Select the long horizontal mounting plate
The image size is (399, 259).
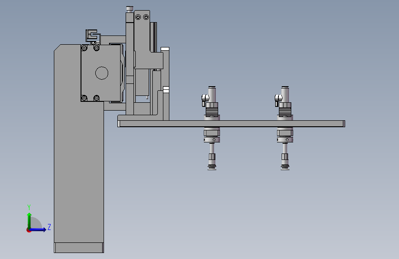click(x=231, y=124)
